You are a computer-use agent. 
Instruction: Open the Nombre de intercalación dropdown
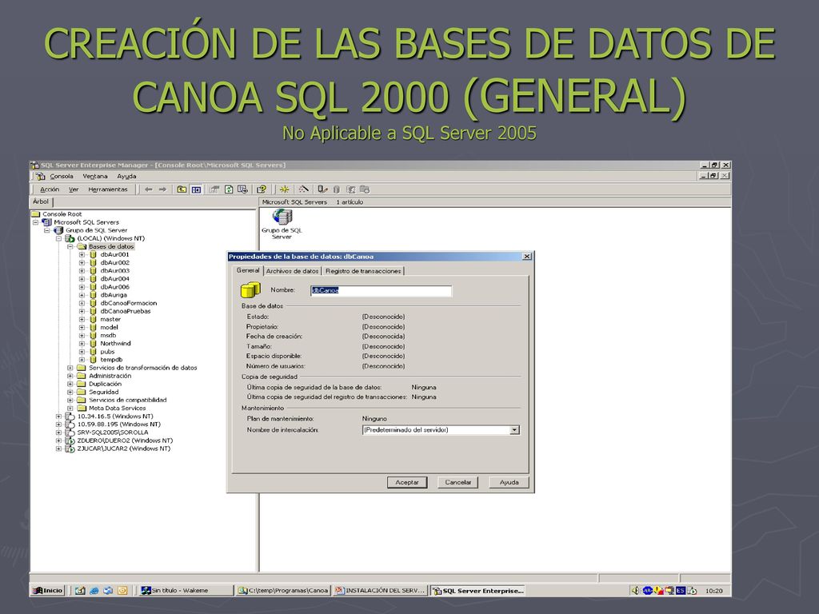click(x=514, y=430)
